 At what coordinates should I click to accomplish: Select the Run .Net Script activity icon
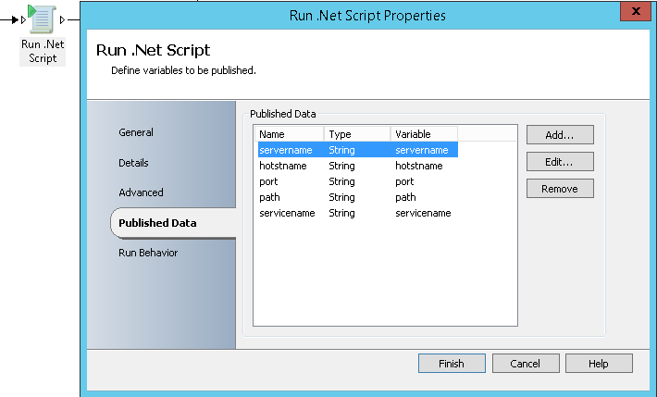[x=42, y=19]
